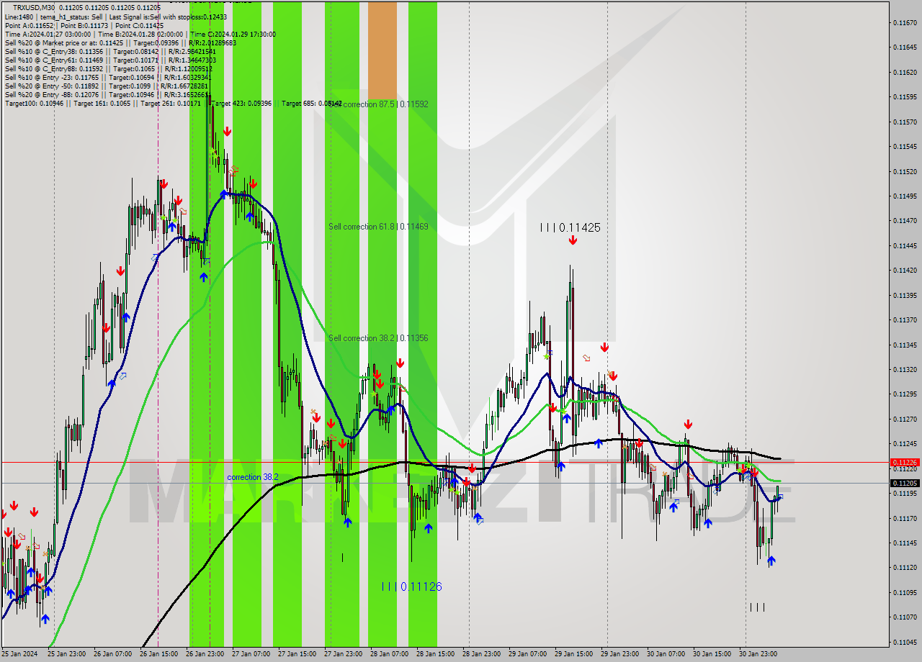This screenshot has width=922, height=662.
Task: Click the '28 Jan 23:00' time label
Action: [480, 654]
